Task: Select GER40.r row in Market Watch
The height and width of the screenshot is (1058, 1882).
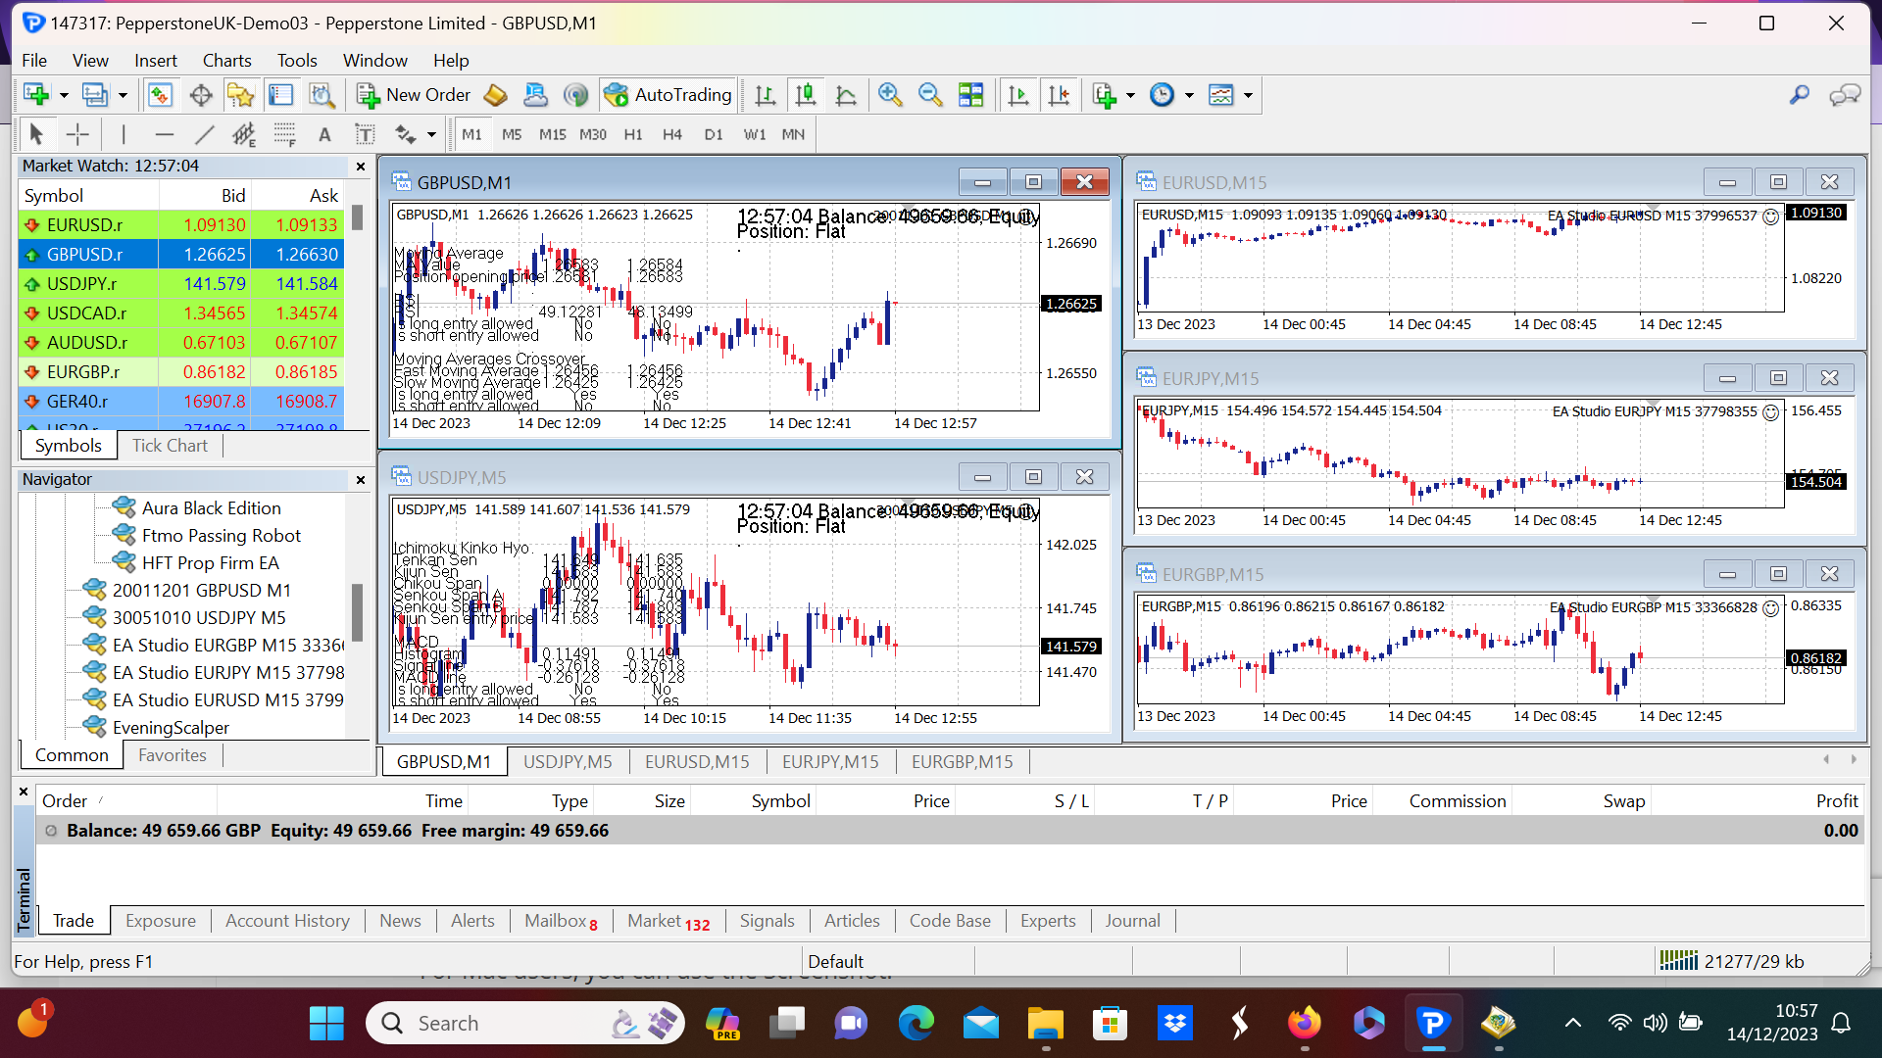Action: (181, 402)
